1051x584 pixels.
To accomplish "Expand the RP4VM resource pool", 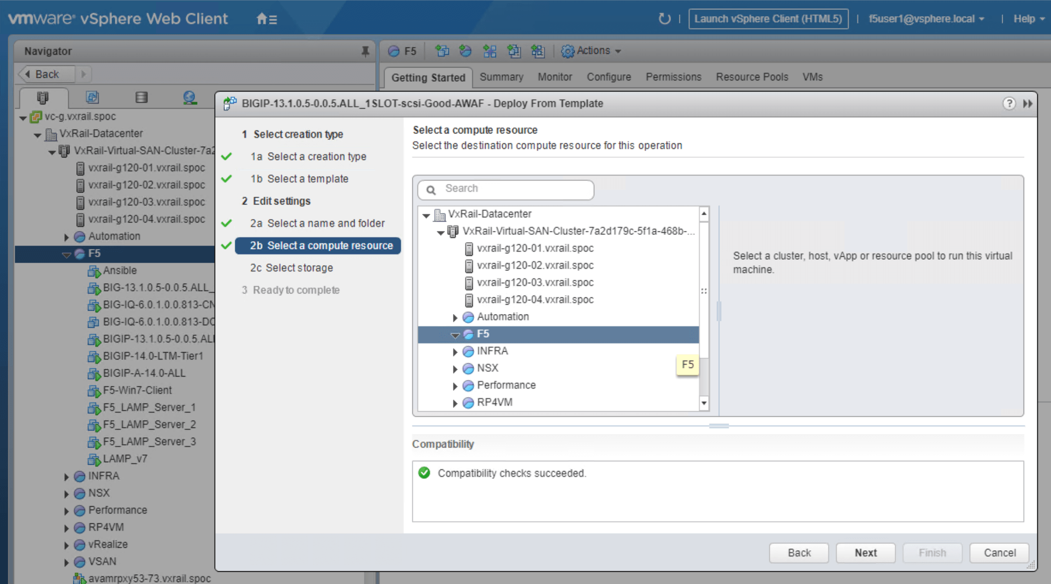I will click(454, 402).
